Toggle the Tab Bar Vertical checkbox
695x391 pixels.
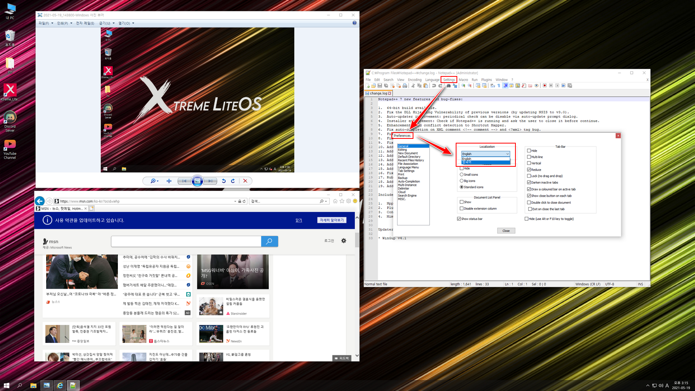[529, 163]
